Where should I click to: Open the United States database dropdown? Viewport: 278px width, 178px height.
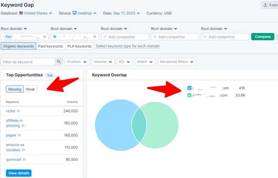(38, 13)
